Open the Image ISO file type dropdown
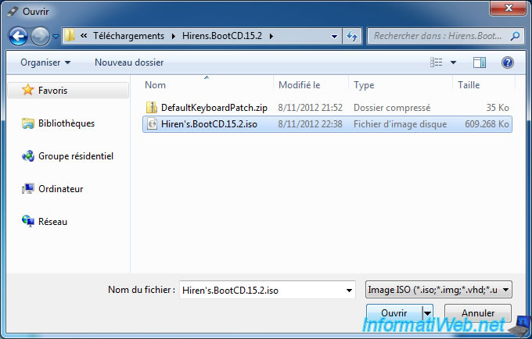Viewport: 532px width, 339px height. click(x=438, y=290)
